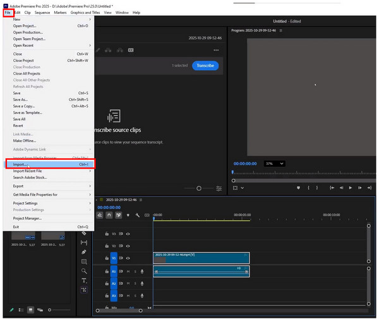Click Mark In button in Program monitor
Viewport: 379px width, 321px height.
[x=308, y=188]
